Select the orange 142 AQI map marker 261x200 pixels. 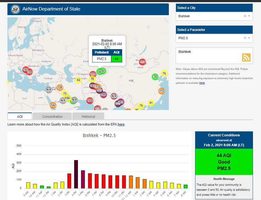(x=53, y=105)
